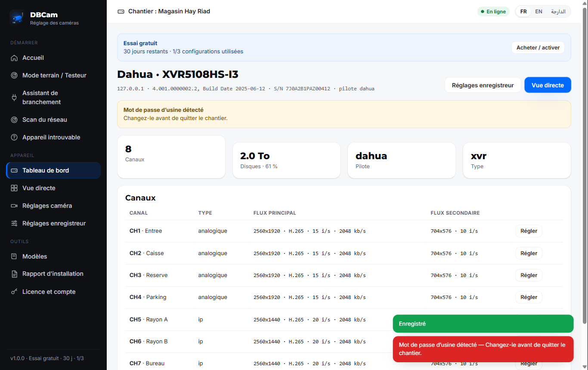The height and width of the screenshot is (370, 588).
Task: Open Réglages enregistreur from the device header
Action: coord(483,85)
